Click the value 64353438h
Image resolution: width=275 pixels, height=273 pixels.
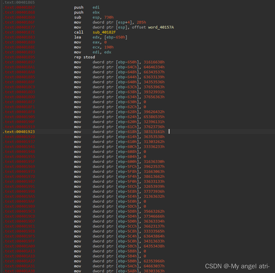pos(154,246)
